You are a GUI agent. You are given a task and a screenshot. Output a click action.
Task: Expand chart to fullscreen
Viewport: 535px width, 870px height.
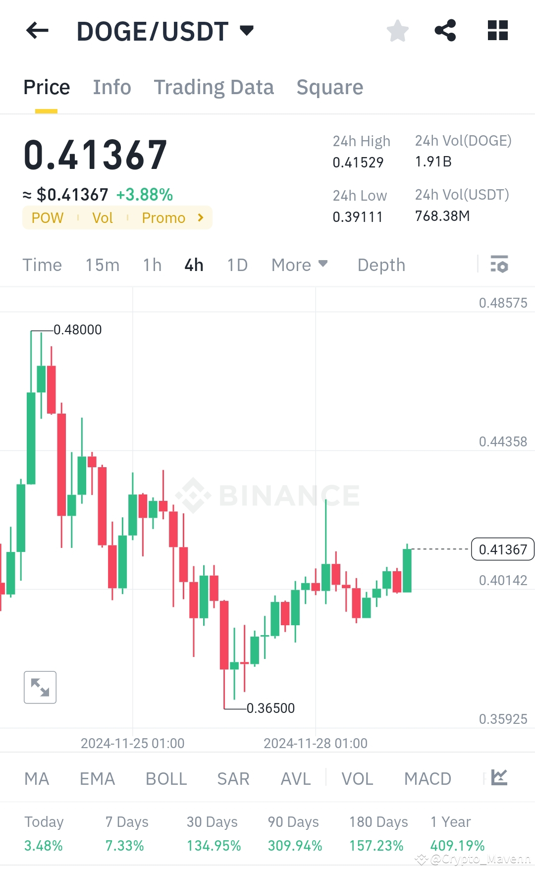point(40,687)
